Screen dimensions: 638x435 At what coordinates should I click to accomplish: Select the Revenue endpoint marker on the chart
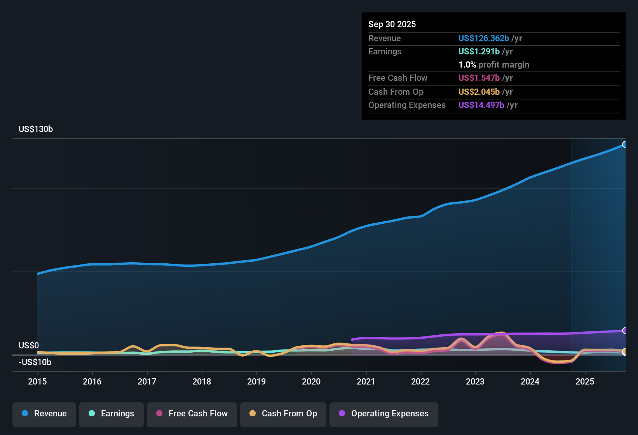625,144
